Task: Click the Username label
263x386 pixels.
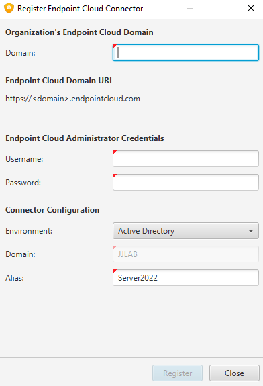Action: point(24,159)
